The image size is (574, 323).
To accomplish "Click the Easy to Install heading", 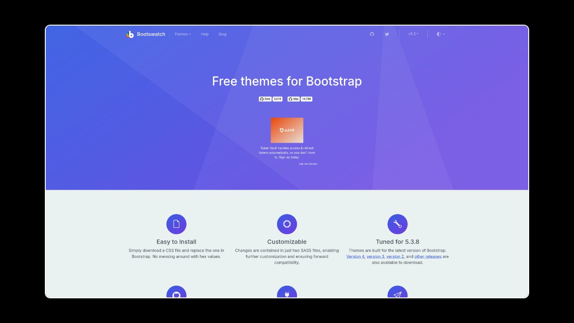I will (176, 242).
